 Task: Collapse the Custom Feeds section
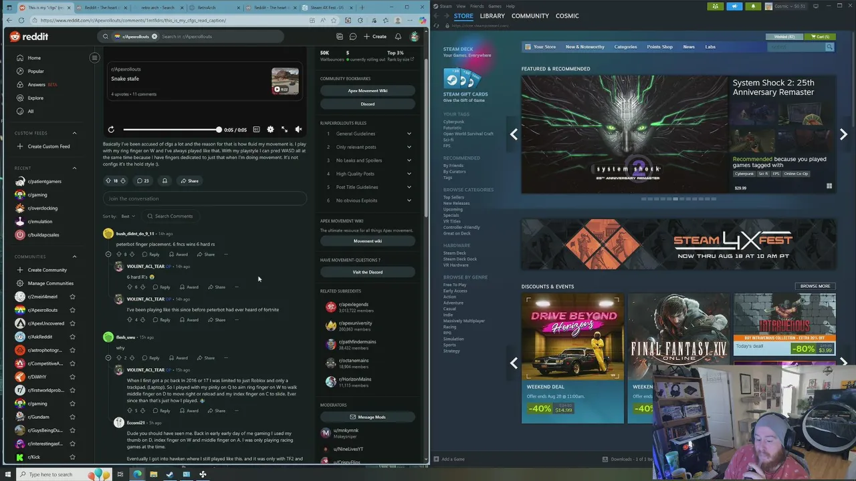pyautogui.click(x=74, y=133)
